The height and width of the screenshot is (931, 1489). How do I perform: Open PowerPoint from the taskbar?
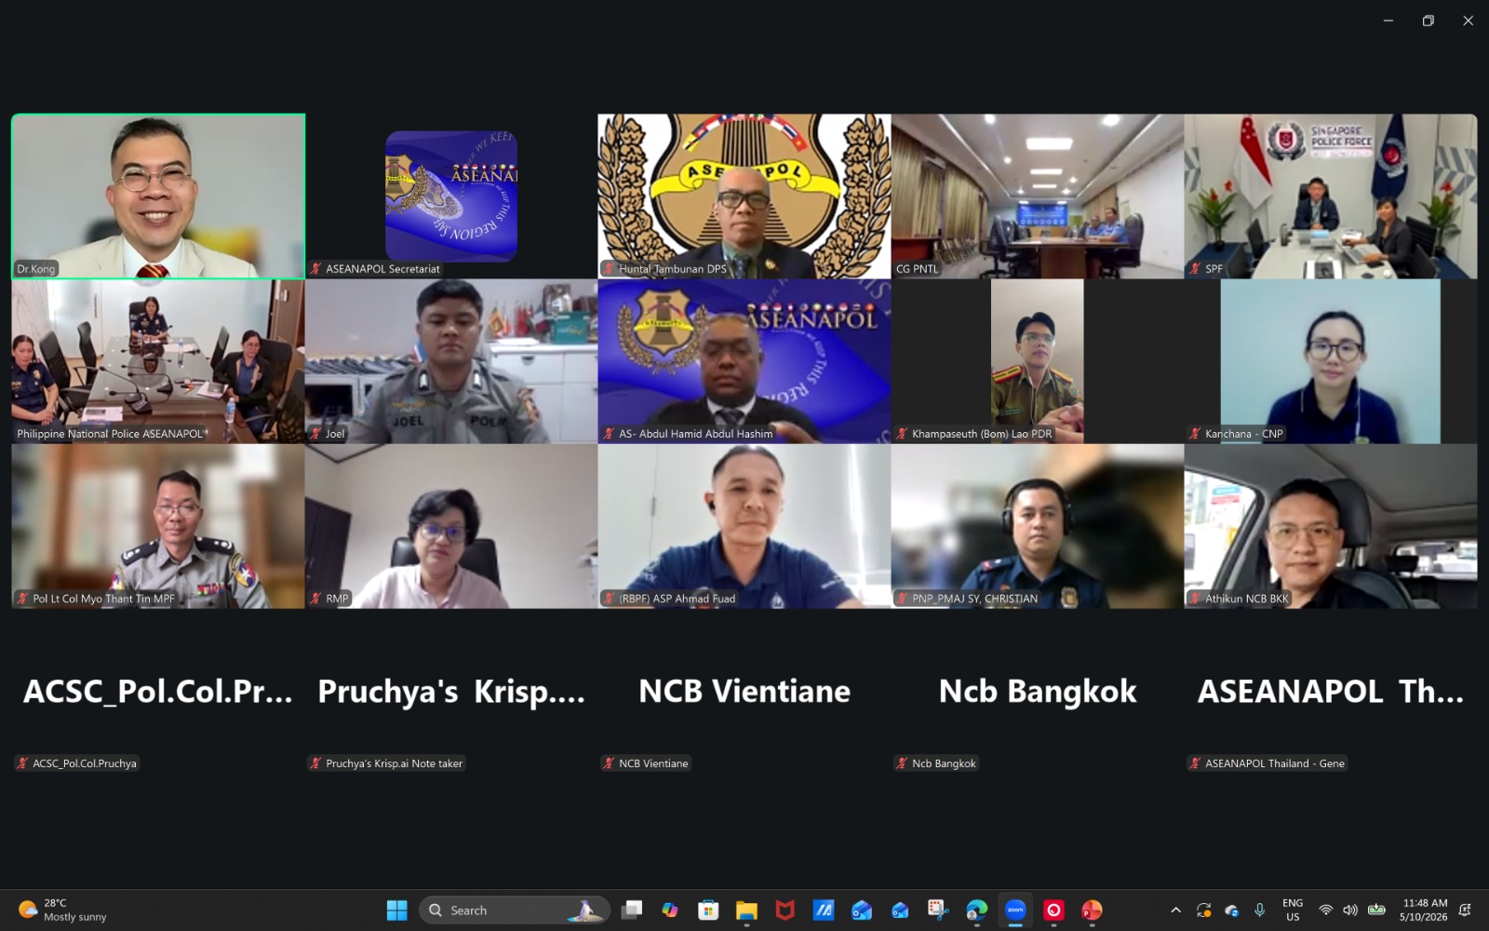[1092, 911]
